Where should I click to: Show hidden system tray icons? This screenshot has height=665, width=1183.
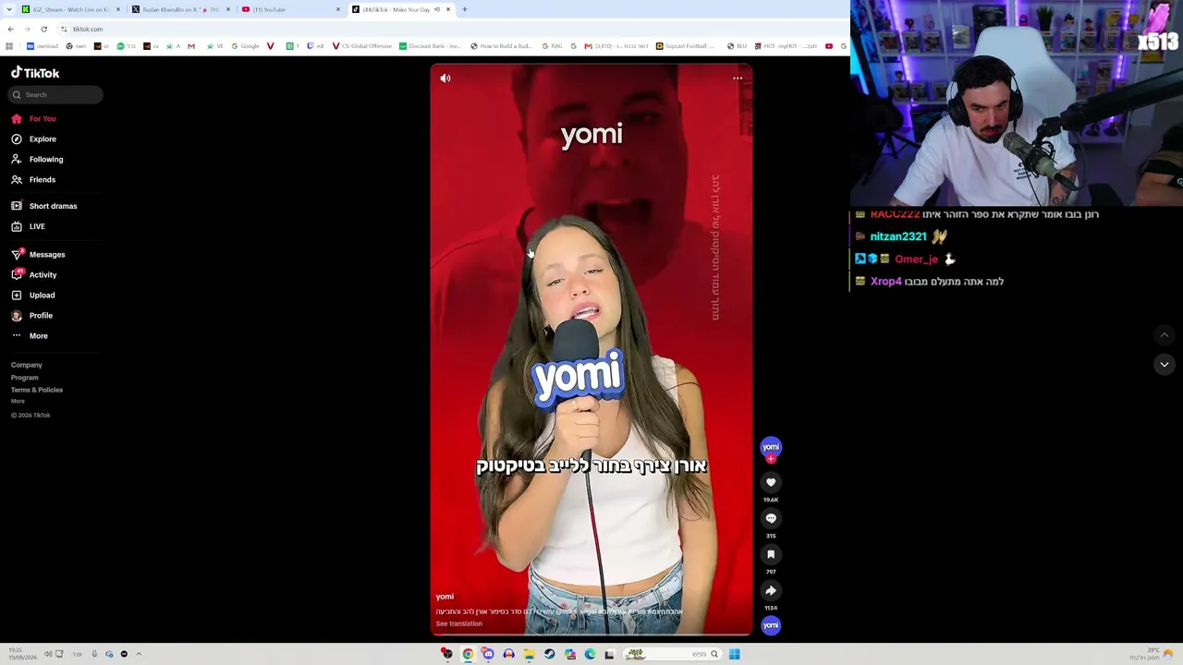click(139, 654)
